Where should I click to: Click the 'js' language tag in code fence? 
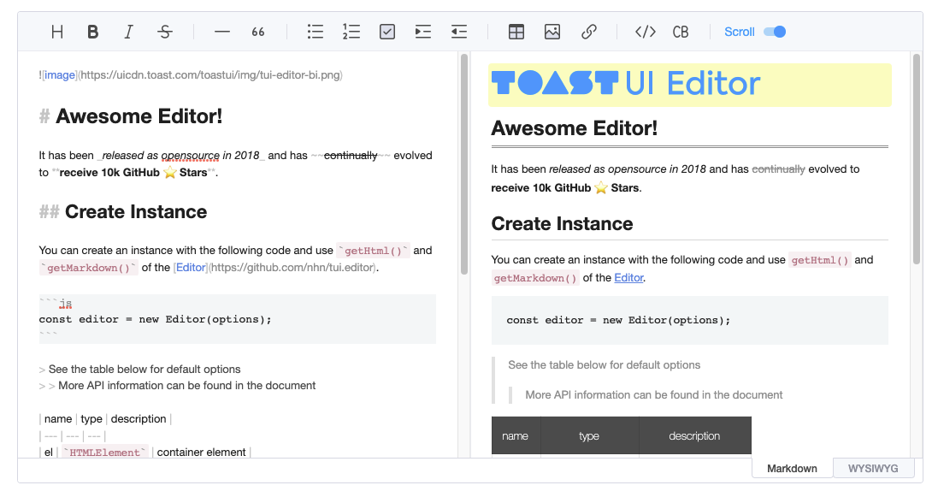click(65, 304)
